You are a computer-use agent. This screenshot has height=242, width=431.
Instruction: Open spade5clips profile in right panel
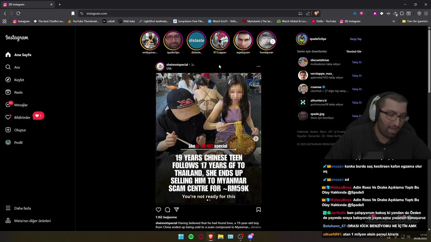318,39
